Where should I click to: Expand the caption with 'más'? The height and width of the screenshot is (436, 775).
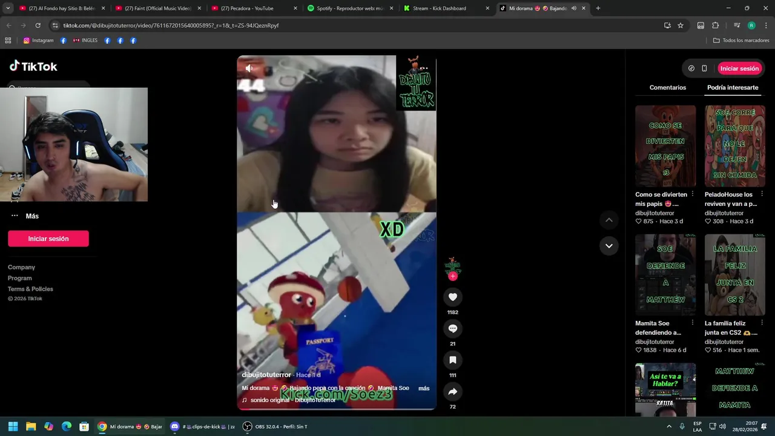pos(424,388)
